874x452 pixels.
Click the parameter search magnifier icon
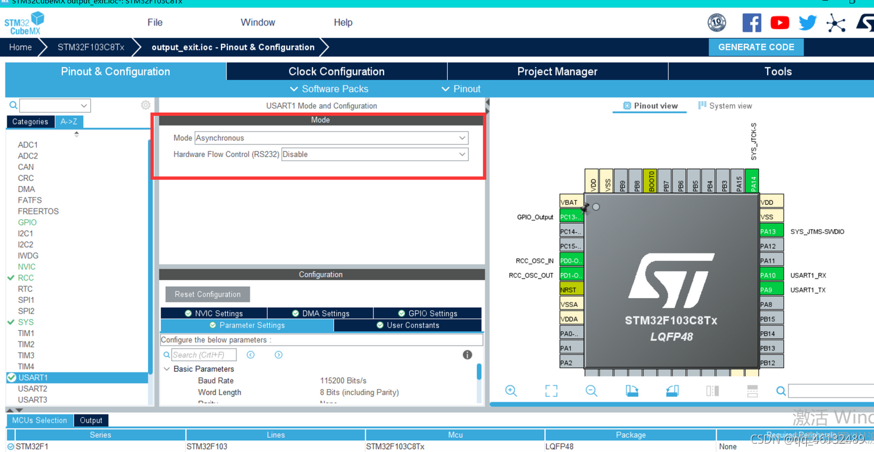(167, 355)
